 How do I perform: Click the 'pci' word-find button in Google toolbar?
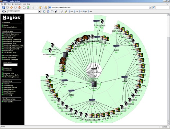pyautogui.click(x=85, y=11)
